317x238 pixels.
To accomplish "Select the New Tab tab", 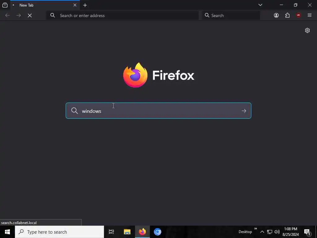I will tap(45, 5).
